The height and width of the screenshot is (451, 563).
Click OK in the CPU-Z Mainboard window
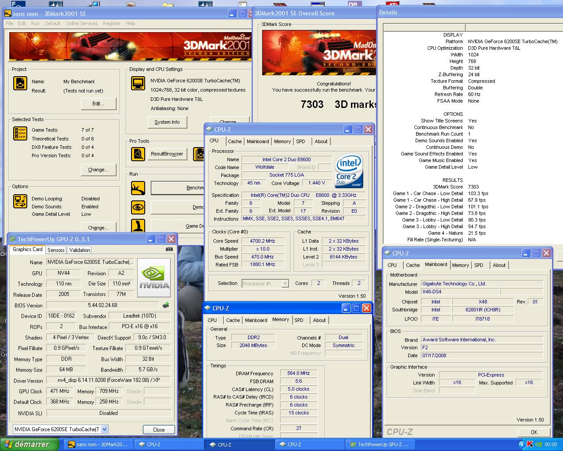534,432
